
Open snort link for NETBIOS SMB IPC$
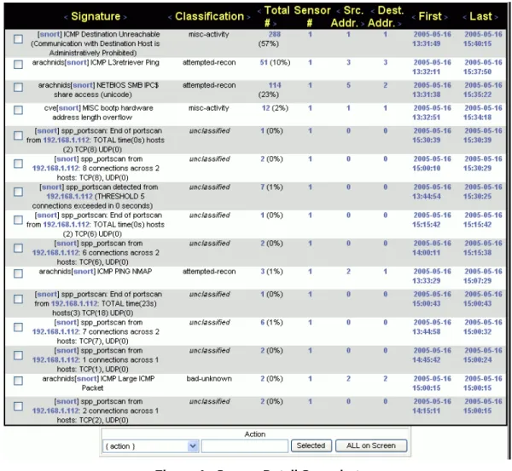coord(83,85)
